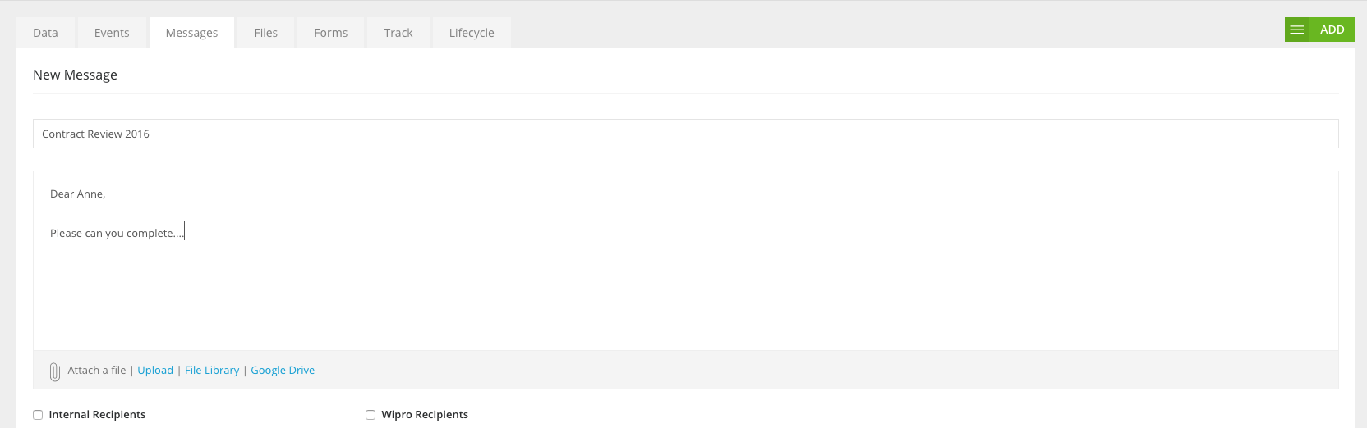Screen dimensions: 1367x428
Task: Click the 'Please can you complete' text line
Action: (117, 234)
